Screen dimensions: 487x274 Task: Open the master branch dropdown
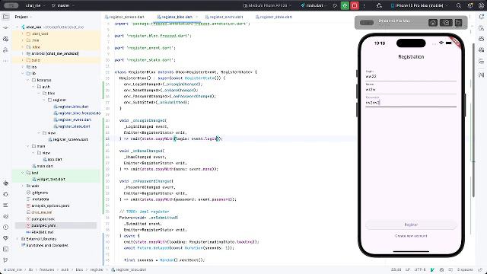point(63,5)
